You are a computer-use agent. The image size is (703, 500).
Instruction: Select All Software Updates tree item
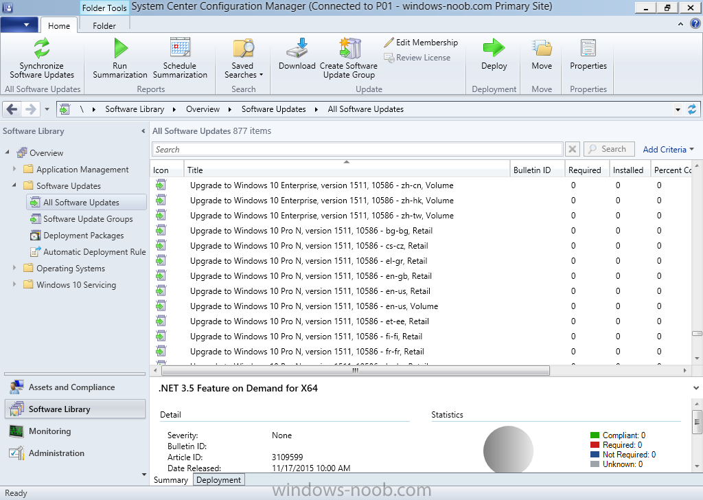(x=87, y=202)
